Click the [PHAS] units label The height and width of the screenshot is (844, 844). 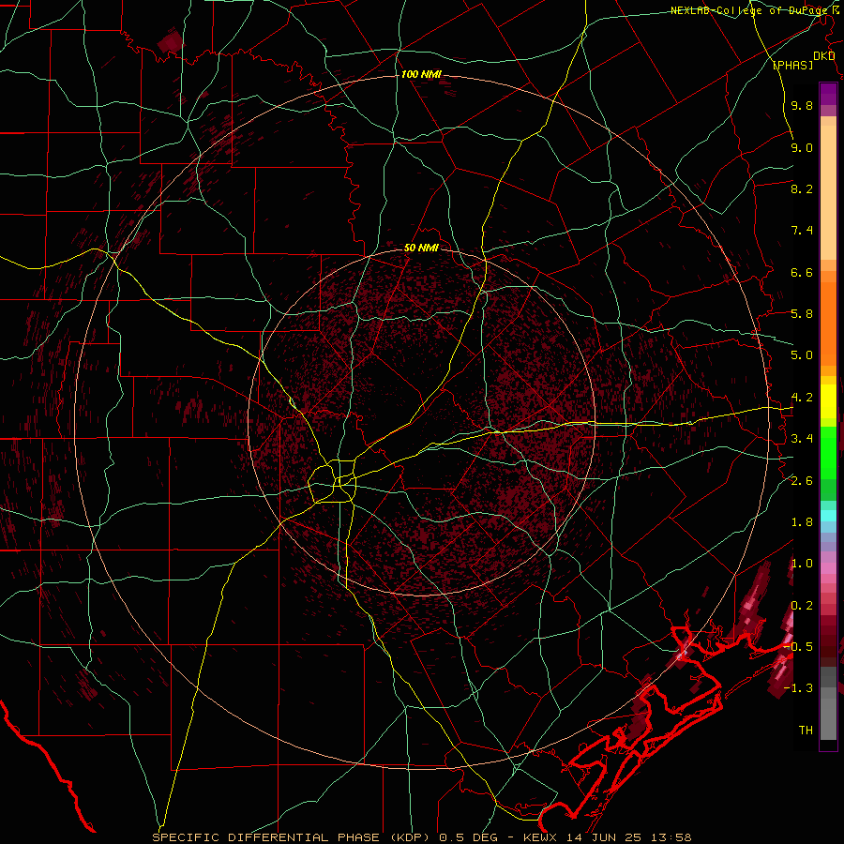(x=792, y=66)
